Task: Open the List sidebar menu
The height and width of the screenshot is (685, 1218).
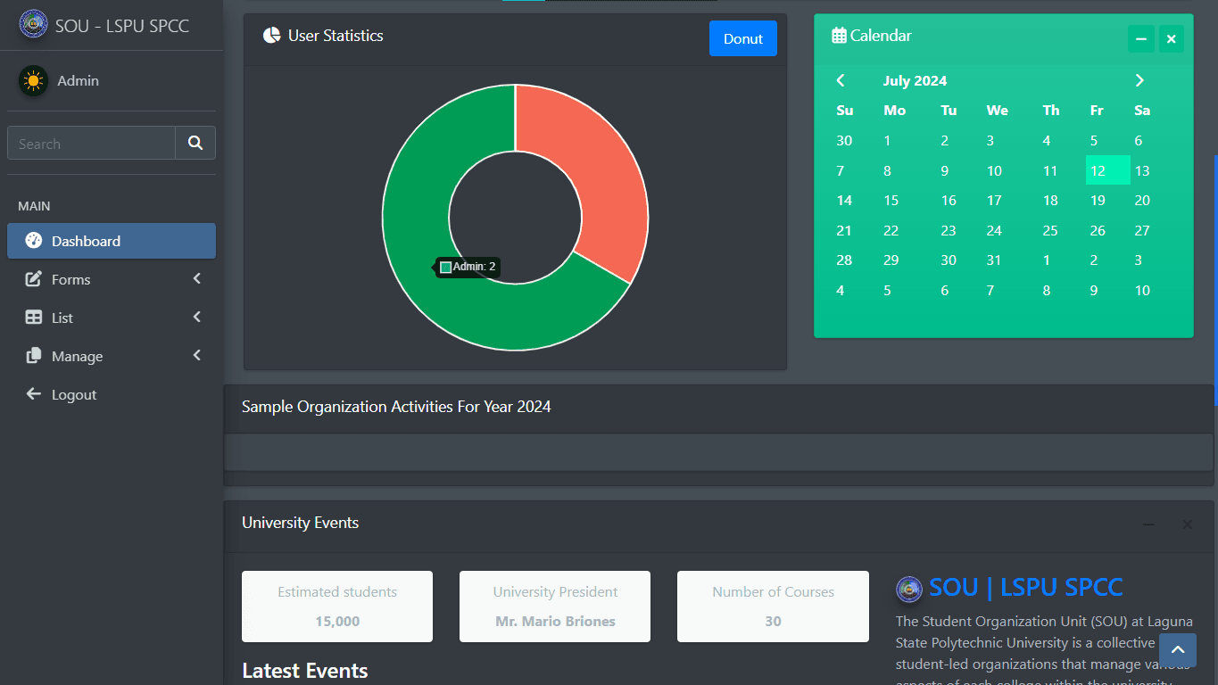Action: [x=112, y=318]
